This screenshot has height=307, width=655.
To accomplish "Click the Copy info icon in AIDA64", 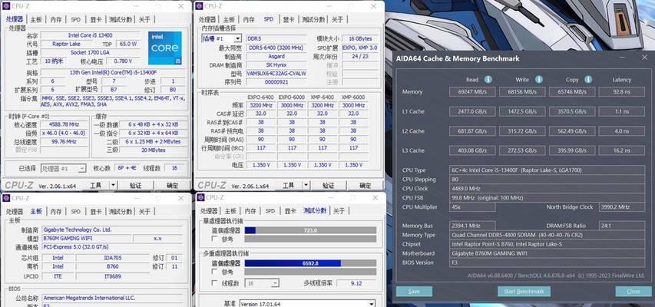I will click(x=588, y=79).
